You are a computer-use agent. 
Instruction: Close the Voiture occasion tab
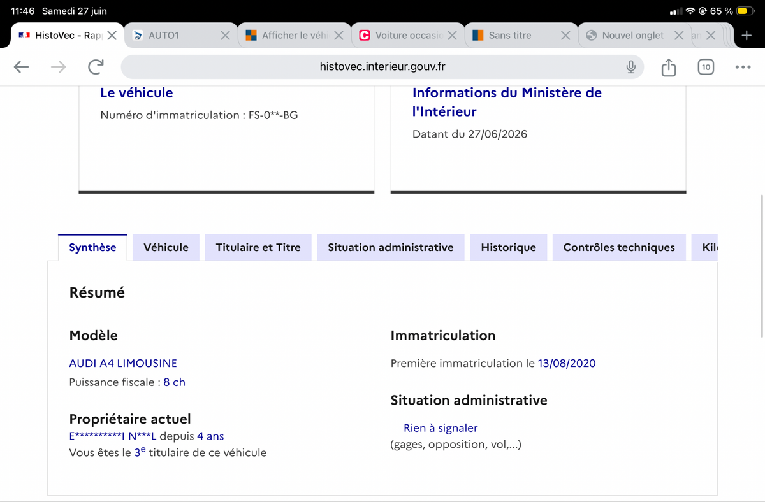tap(452, 36)
